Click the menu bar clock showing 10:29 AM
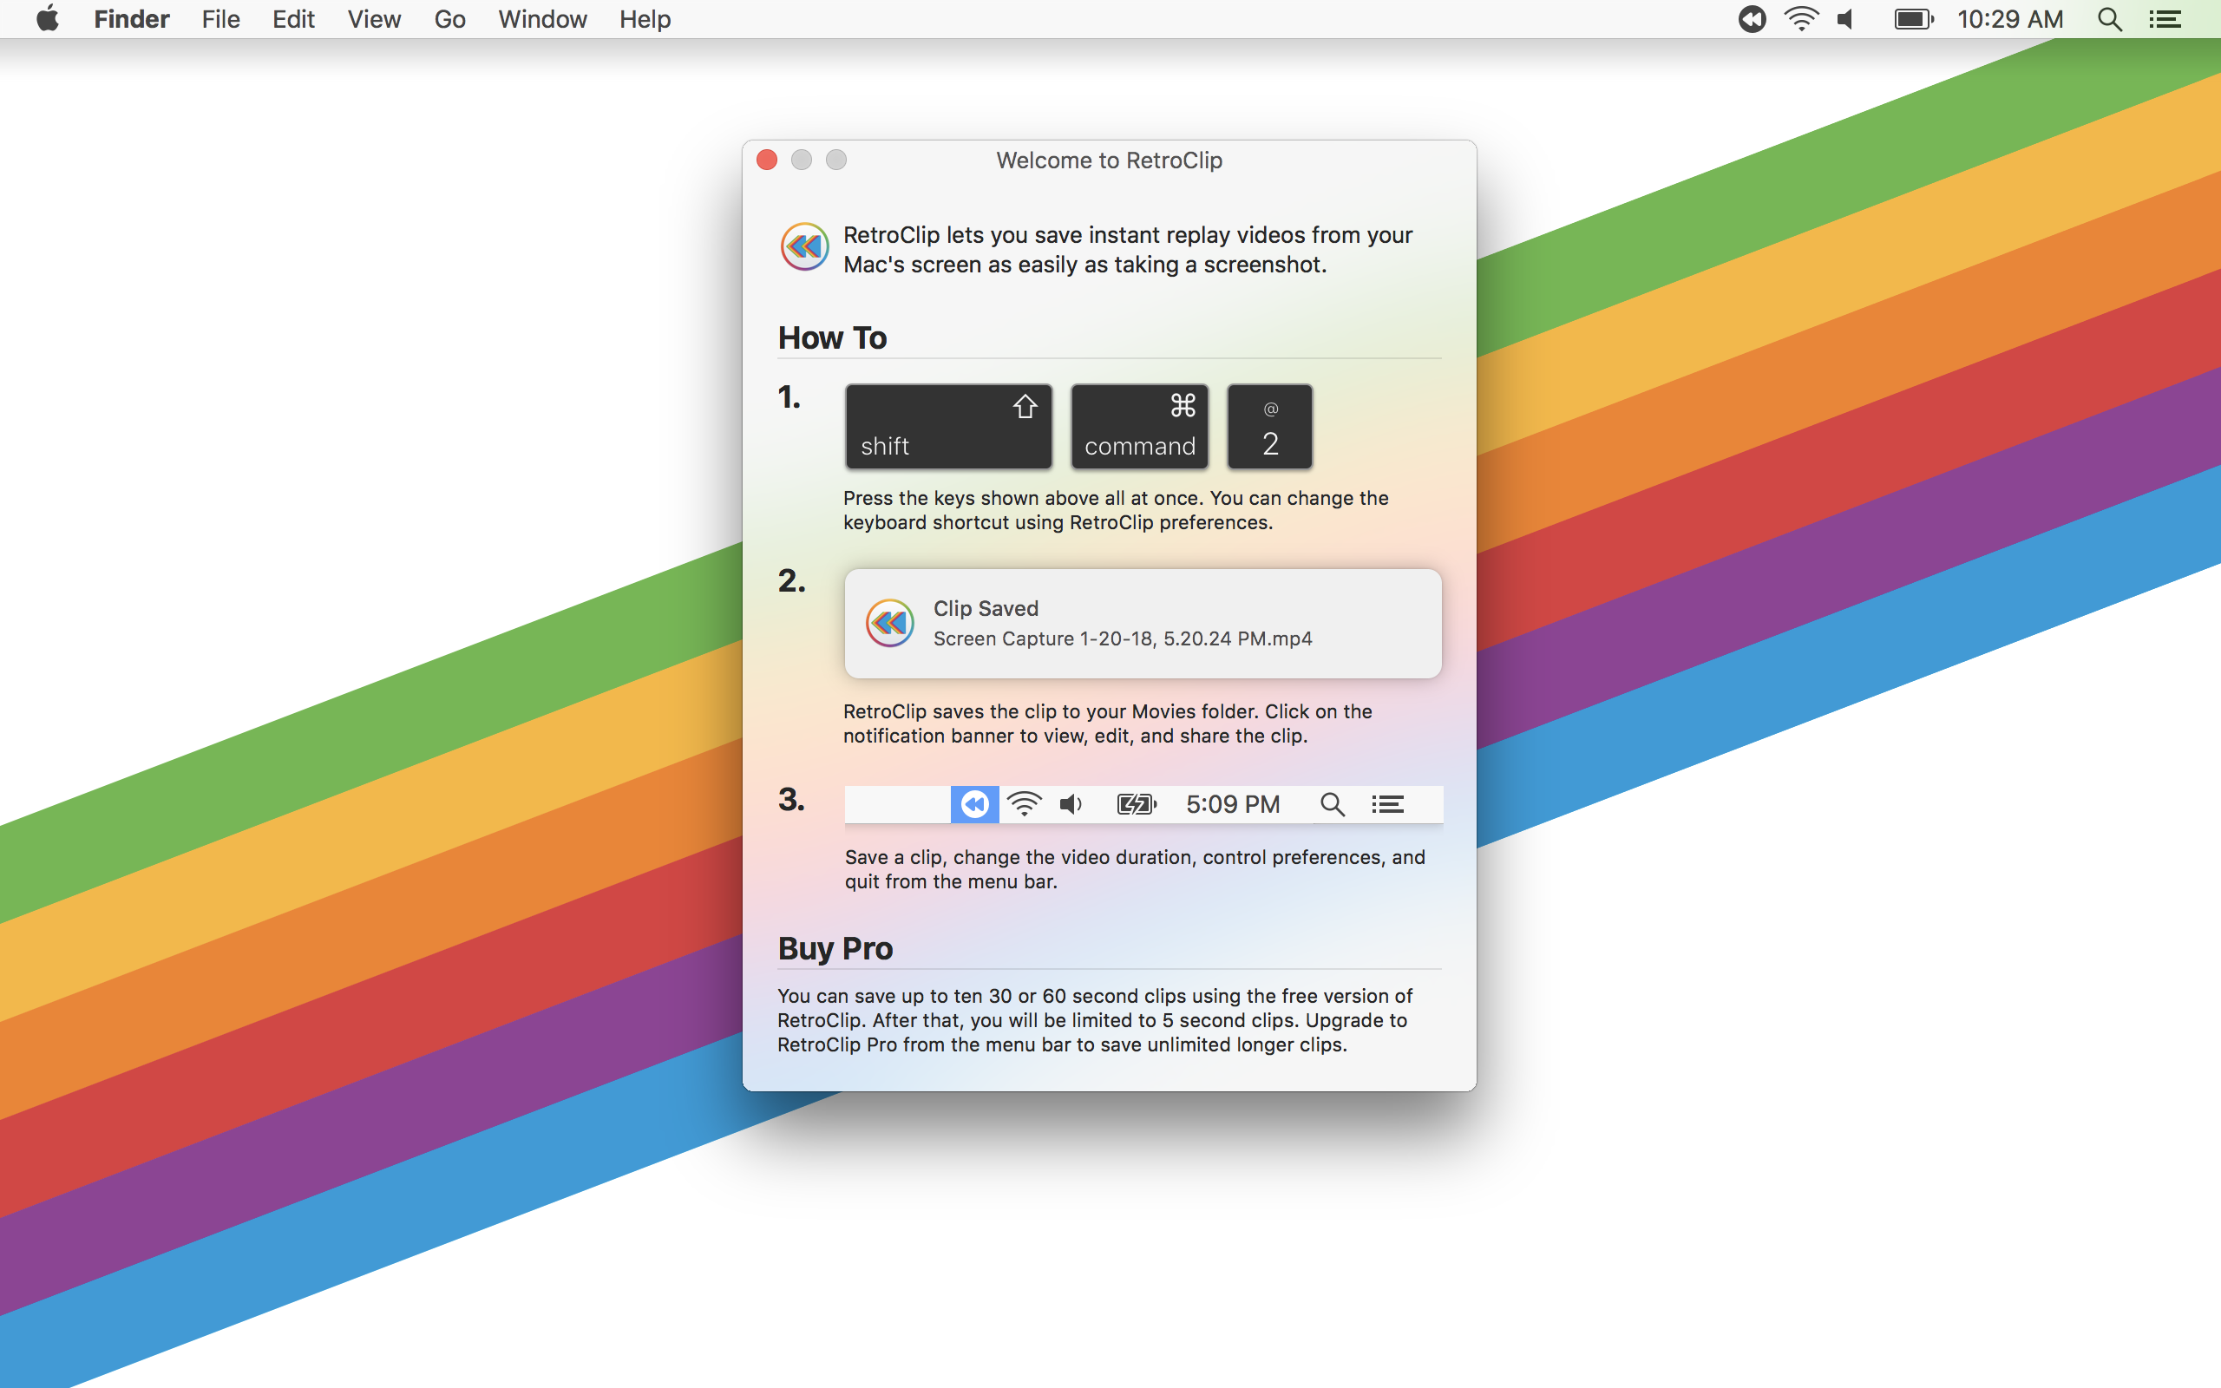The width and height of the screenshot is (2221, 1388). tap(2009, 19)
